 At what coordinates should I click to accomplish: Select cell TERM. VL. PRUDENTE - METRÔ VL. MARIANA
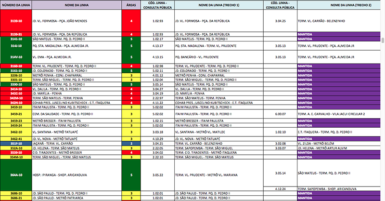[219, 175]
